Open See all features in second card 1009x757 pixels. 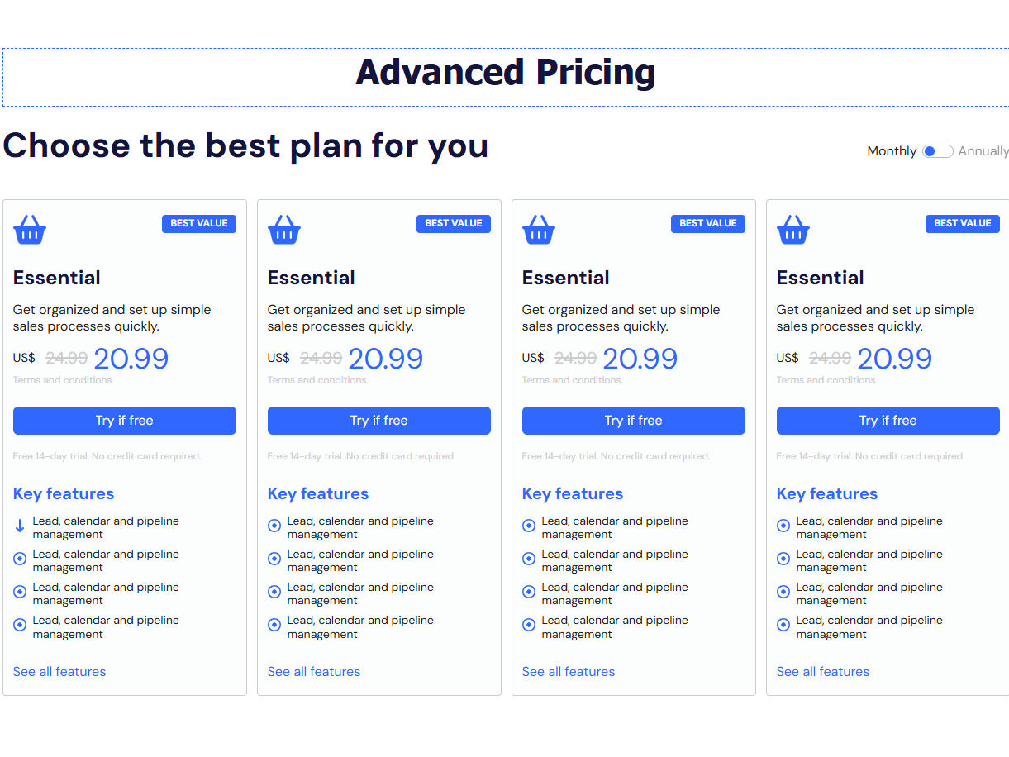coord(314,672)
